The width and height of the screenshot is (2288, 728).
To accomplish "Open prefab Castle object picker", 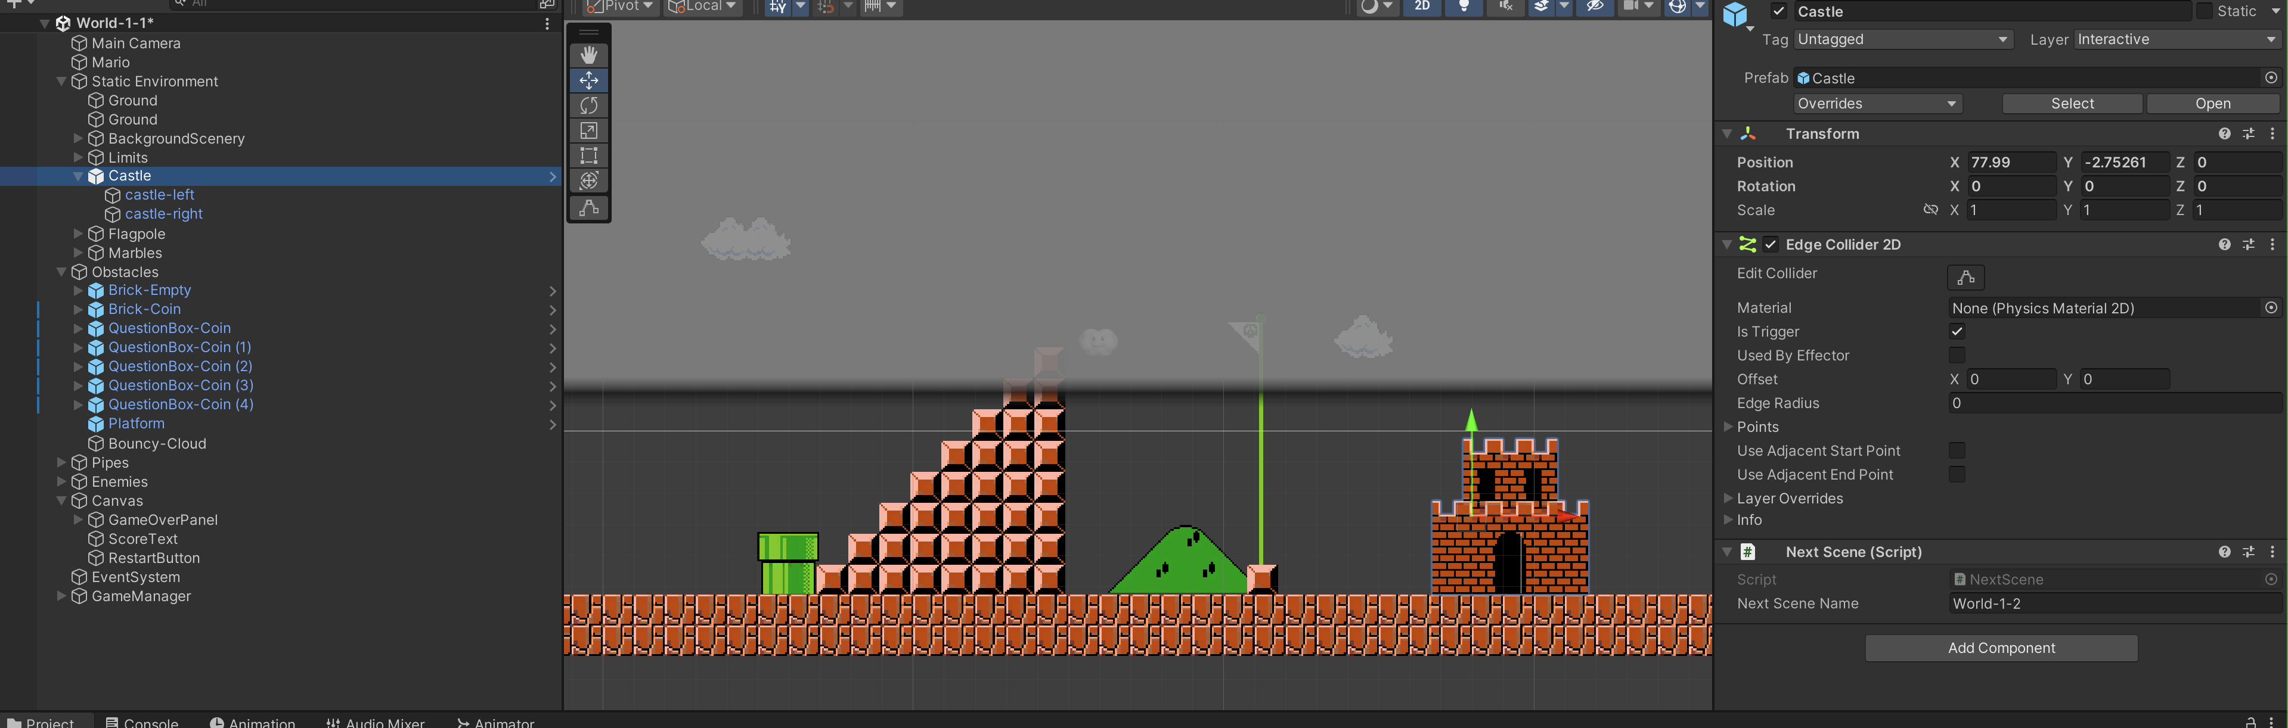I will coord(2270,78).
